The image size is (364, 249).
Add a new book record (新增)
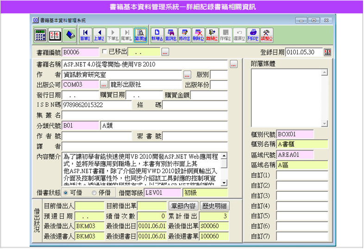click(157, 35)
